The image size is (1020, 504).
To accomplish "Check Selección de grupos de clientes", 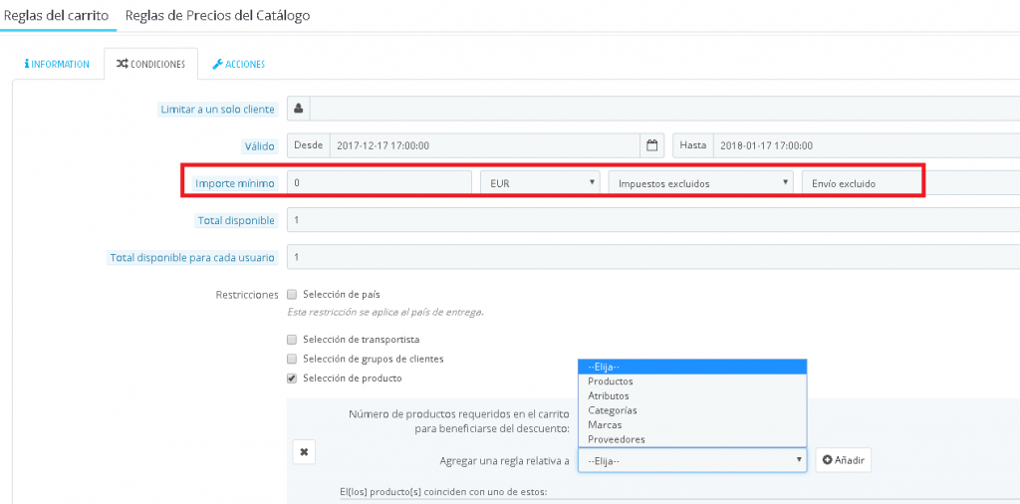I will click(292, 359).
